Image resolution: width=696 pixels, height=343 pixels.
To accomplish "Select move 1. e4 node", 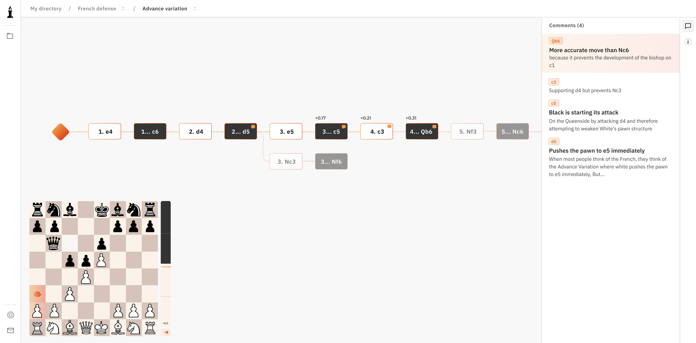I will click(105, 131).
